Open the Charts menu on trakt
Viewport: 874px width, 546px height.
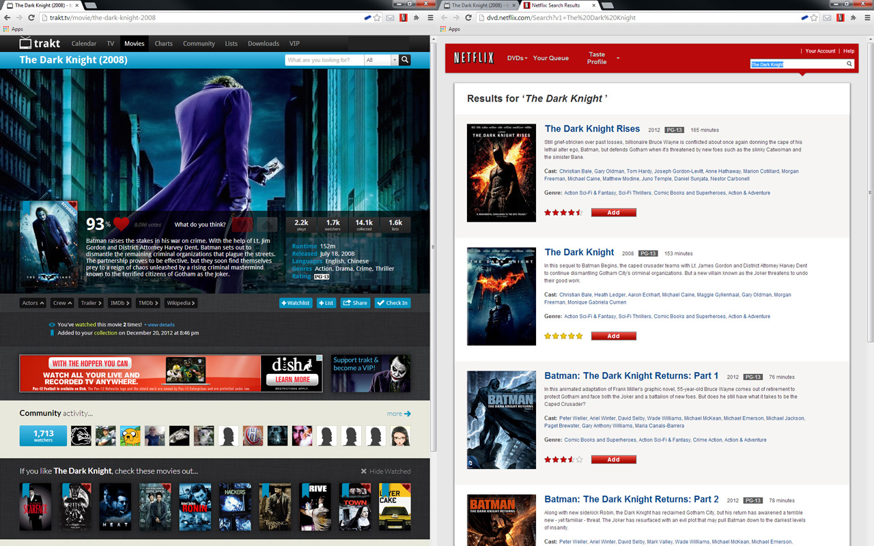[x=164, y=43]
